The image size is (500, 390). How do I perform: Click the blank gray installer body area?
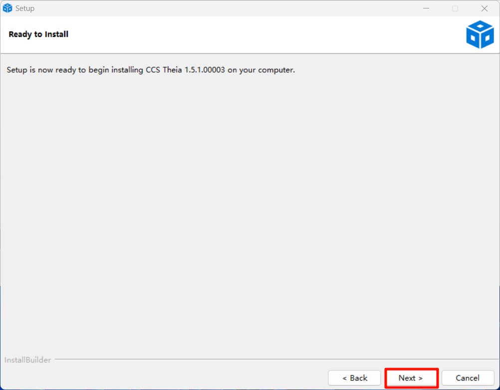[x=250, y=209]
